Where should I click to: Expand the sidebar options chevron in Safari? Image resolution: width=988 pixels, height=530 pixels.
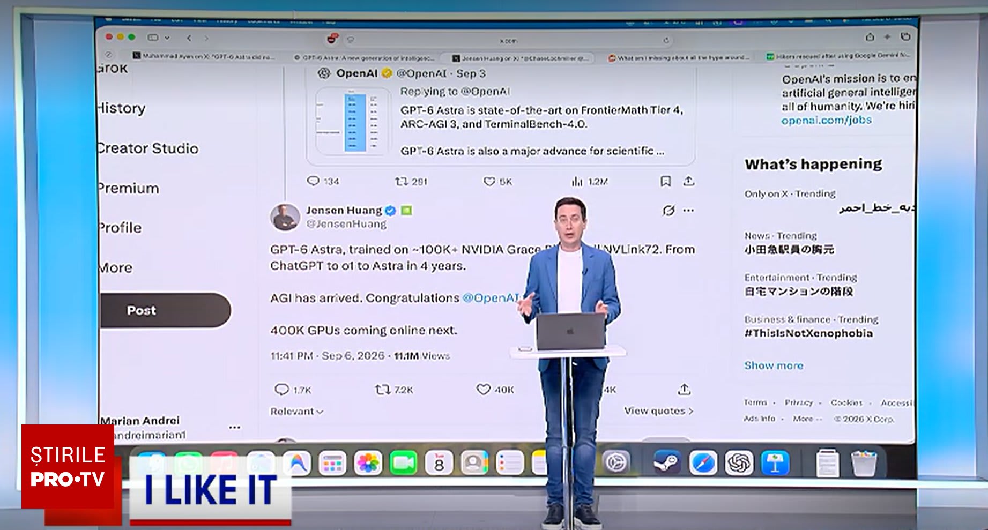[167, 38]
